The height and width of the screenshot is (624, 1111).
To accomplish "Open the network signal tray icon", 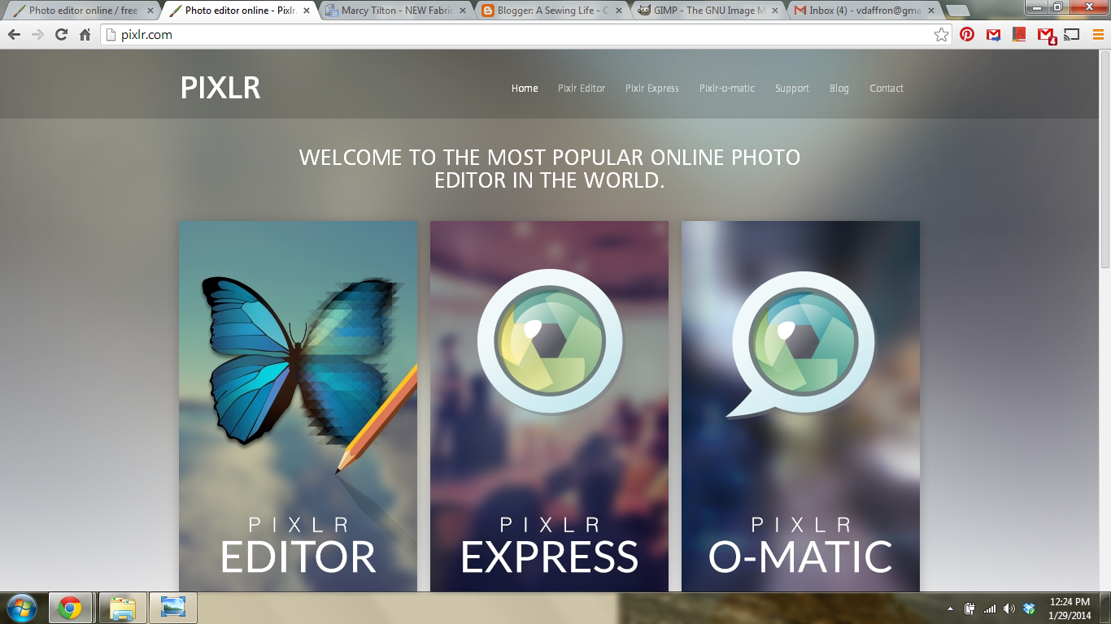I will 990,609.
